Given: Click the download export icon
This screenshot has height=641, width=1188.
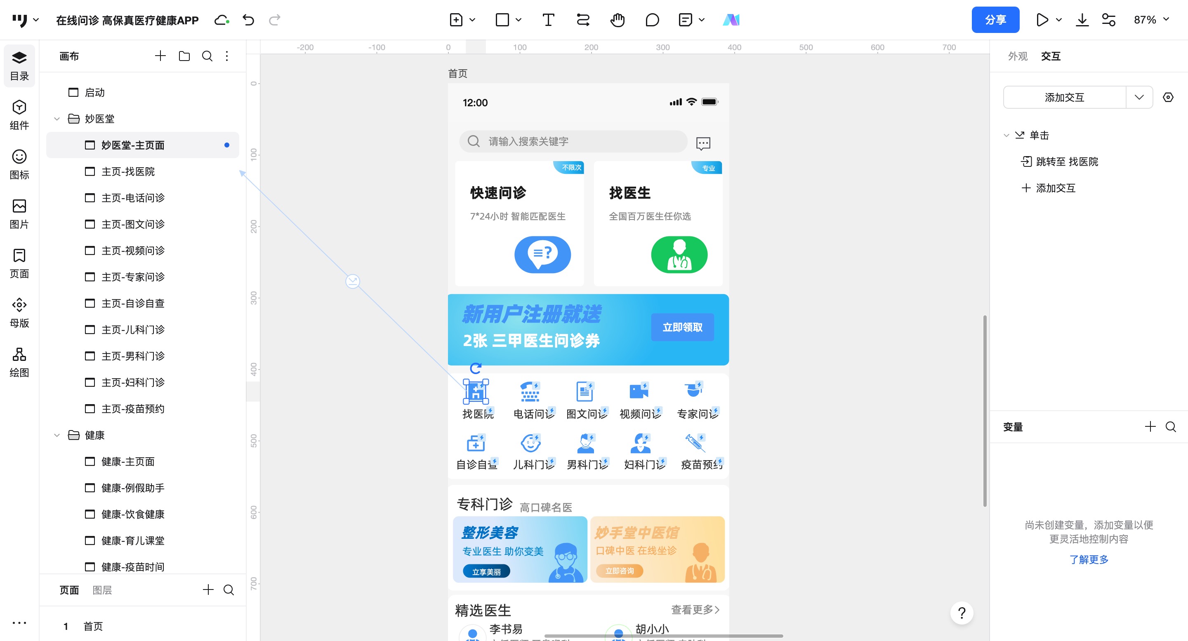Looking at the screenshot, I should (x=1082, y=20).
